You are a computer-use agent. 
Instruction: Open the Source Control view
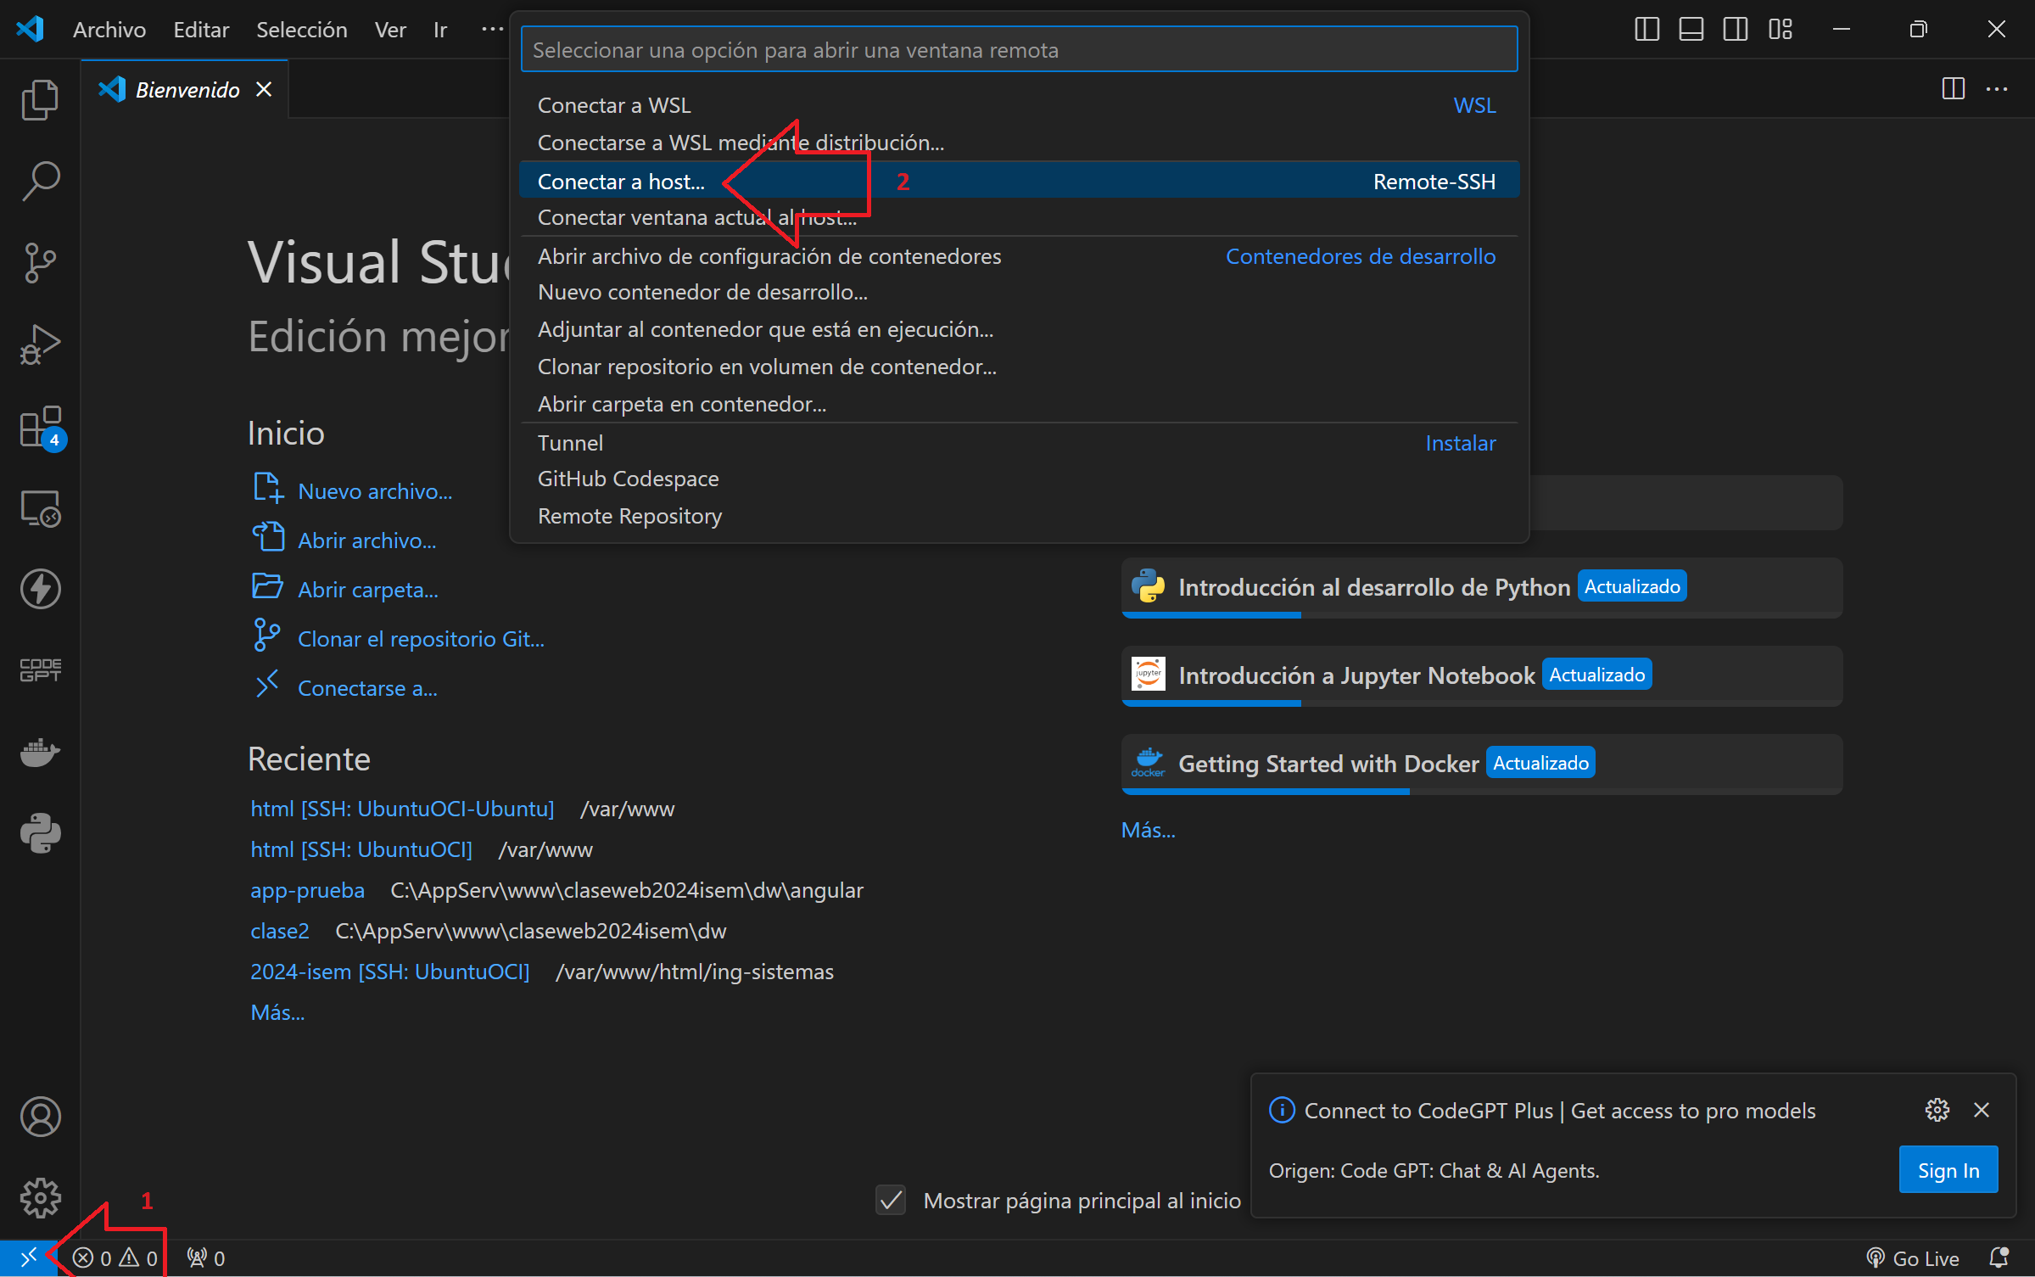coord(40,263)
